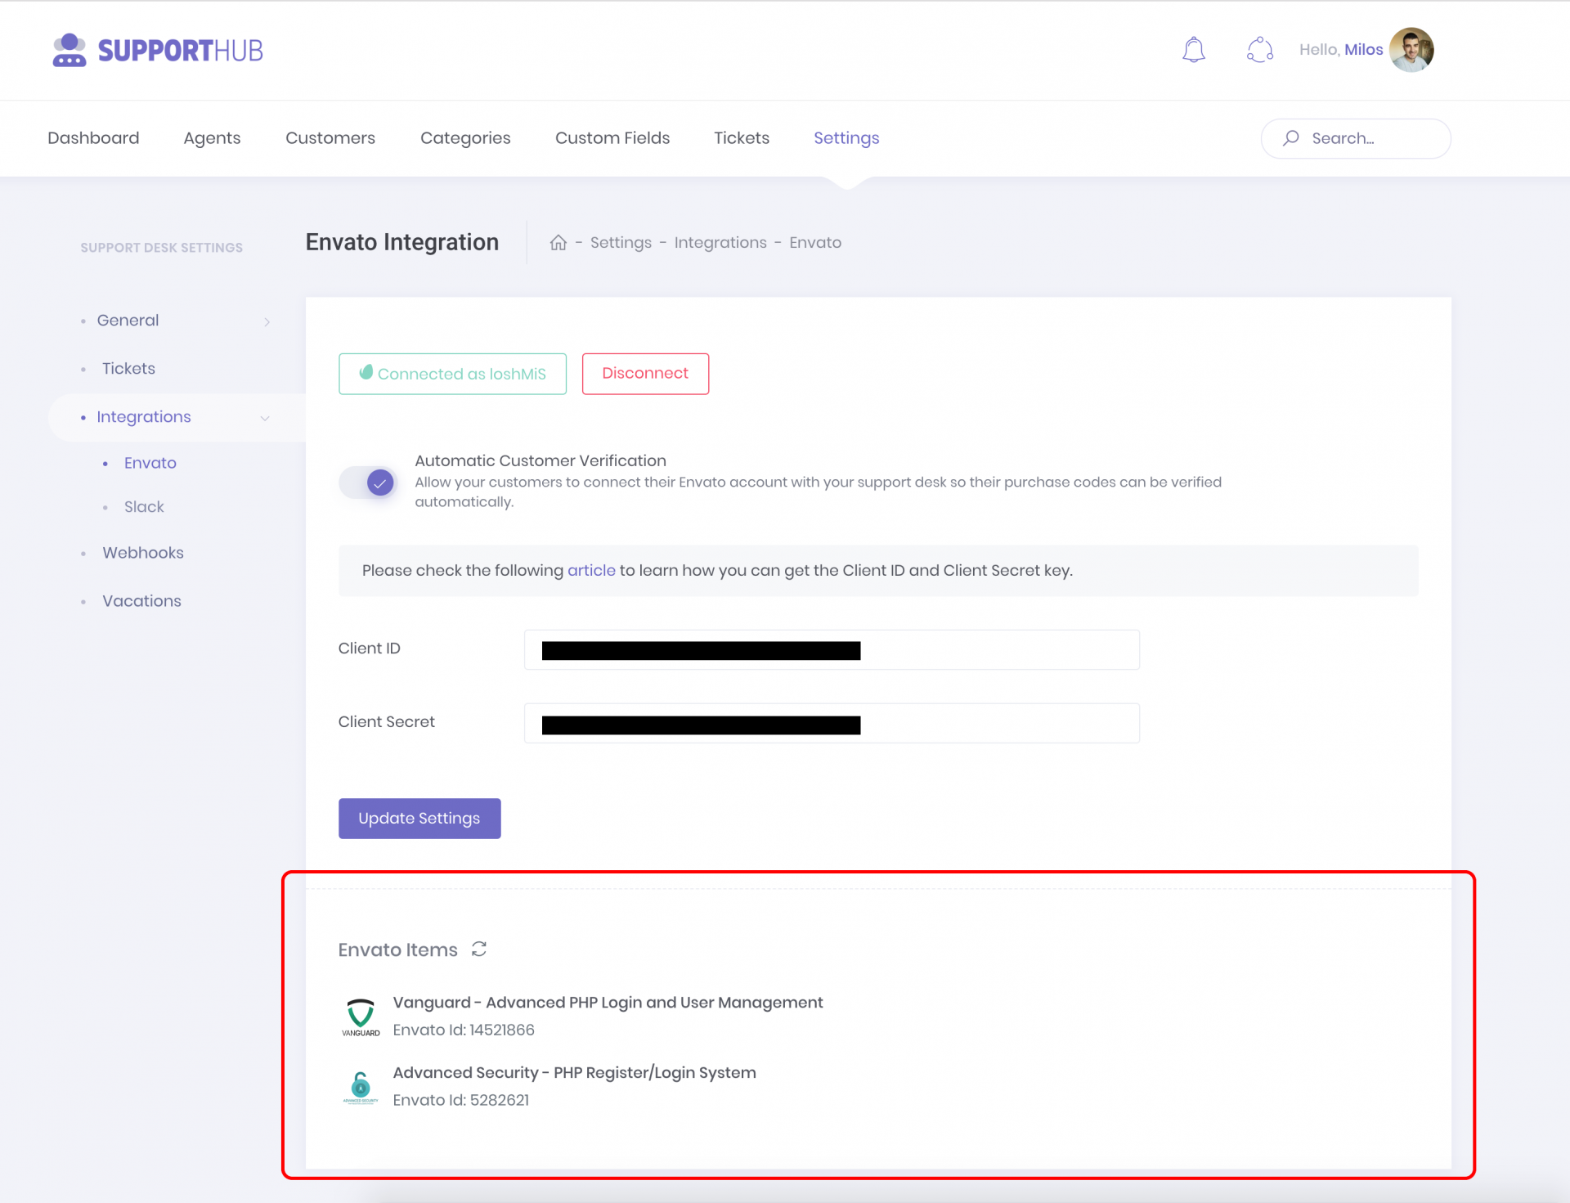The image size is (1570, 1203).
Task: Refresh the Envato Items list
Action: tap(479, 949)
